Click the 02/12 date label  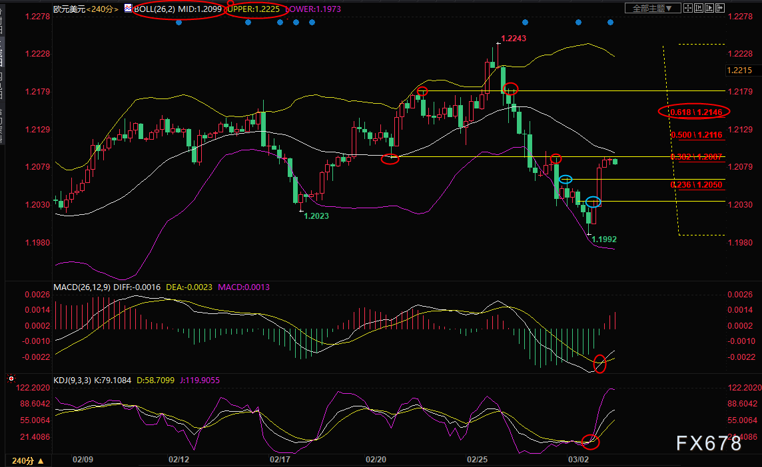(179, 459)
